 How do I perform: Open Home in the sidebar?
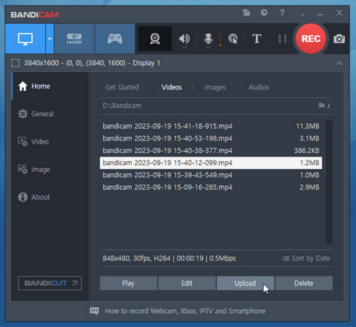click(x=50, y=86)
